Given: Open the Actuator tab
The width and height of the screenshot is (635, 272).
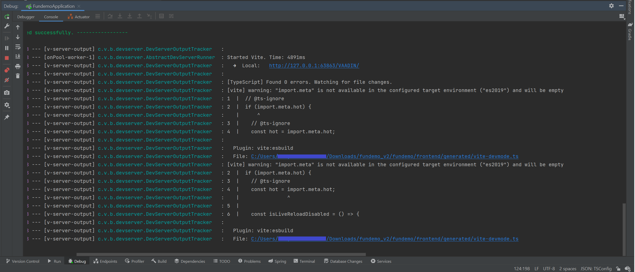Looking at the screenshot, I should click(79, 17).
